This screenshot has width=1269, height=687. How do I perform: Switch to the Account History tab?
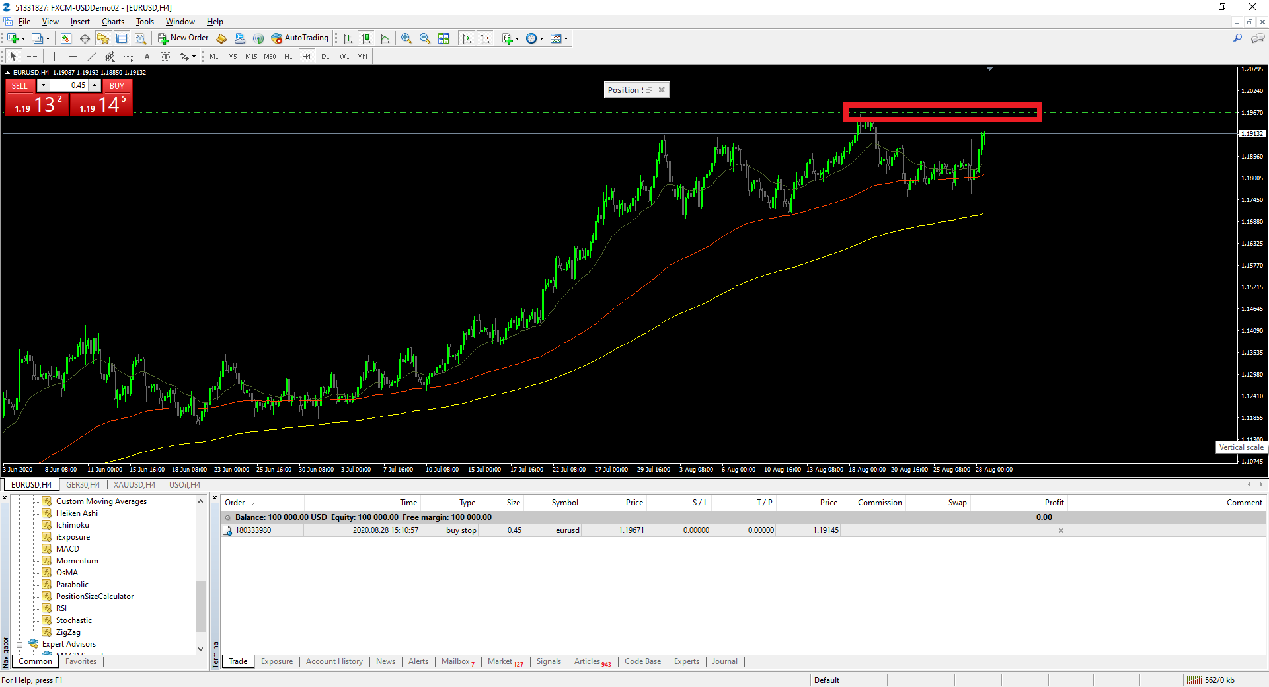click(334, 661)
